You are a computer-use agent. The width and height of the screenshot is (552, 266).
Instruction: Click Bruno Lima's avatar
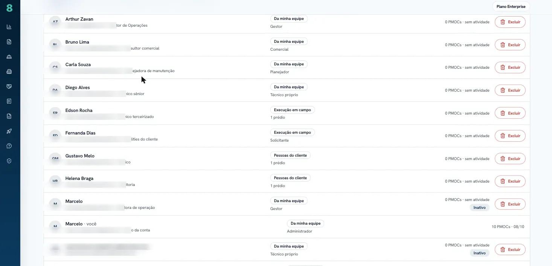(x=55, y=45)
